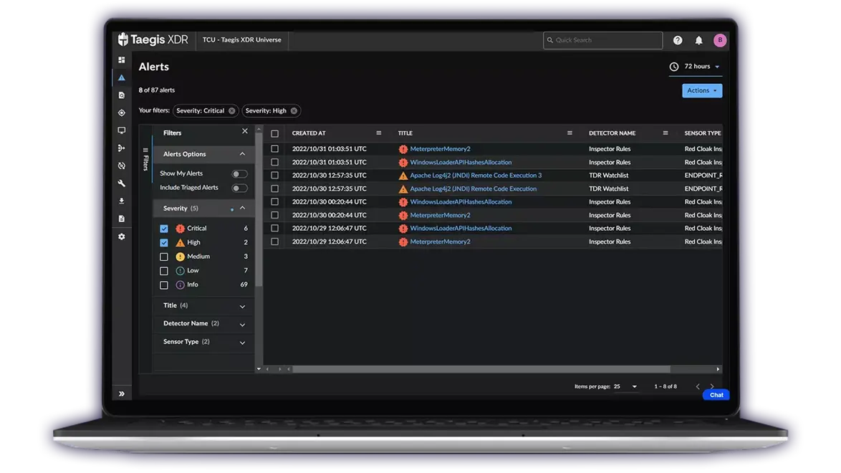
Task: Toggle the Show My Alerts switch
Action: tap(239, 174)
